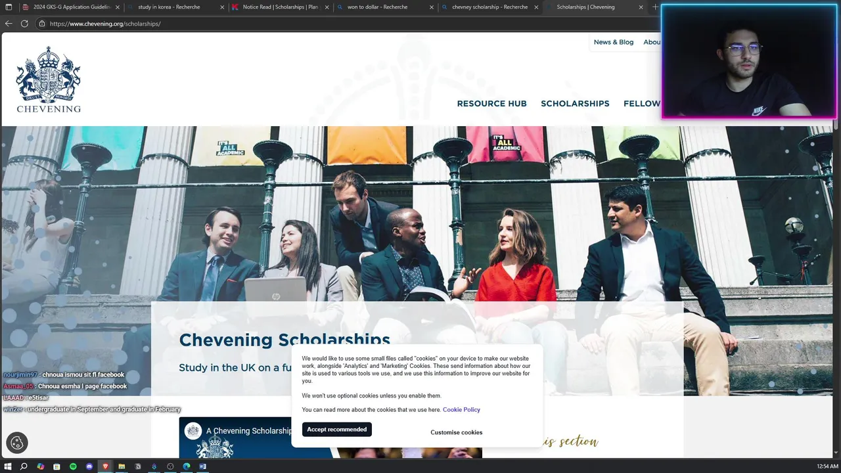The width and height of the screenshot is (841, 473).
Task: Close the 2024 GKS-G Application tab
Action: (118, 7)
